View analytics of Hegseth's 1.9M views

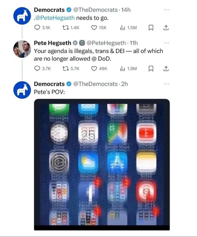tap(128, 69)
